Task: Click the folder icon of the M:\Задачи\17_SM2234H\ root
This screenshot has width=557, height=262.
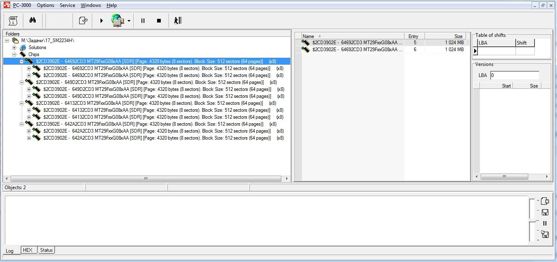Action: click(x=16, y=41)
